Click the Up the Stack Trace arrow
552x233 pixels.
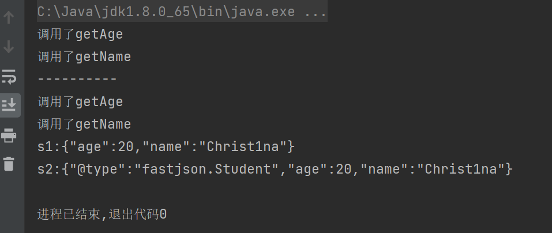tap(9, 18)
